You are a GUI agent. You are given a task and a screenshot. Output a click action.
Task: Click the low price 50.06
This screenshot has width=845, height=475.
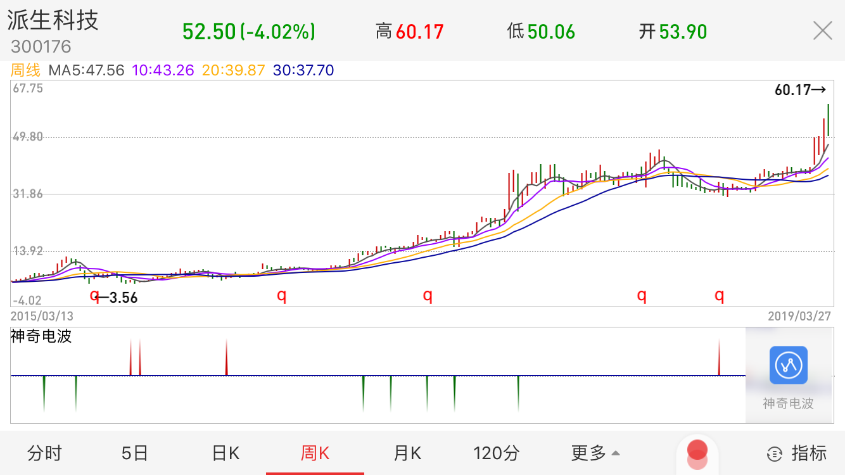click(x=551, y=32)
